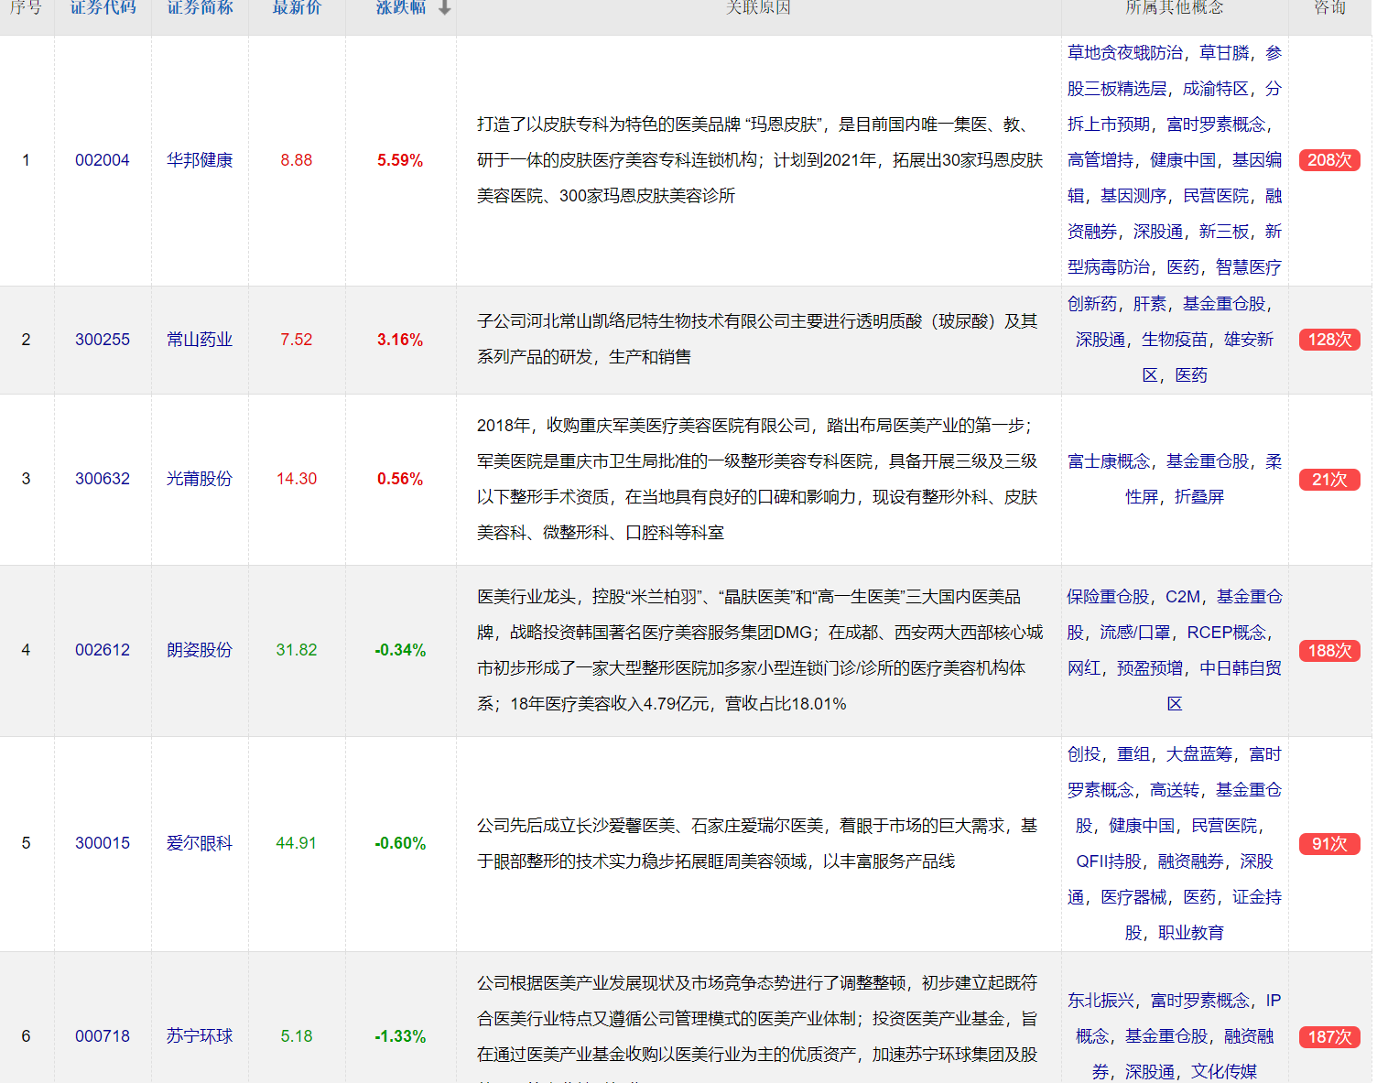The width and height of the screenshot is (1377, 1083).
Task: Open 健康中国 in the 爱尔眼科 row
Action: pos(1142,826)
